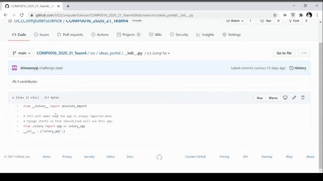Screen dimensions: 323x181
Task: Click the browser forward arrow
Action: click(x=14, y=15)
